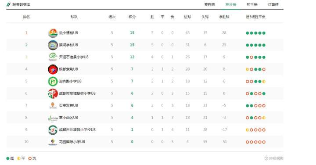
Task: Click the 积分 column header
Action: [x=132, y=17]
